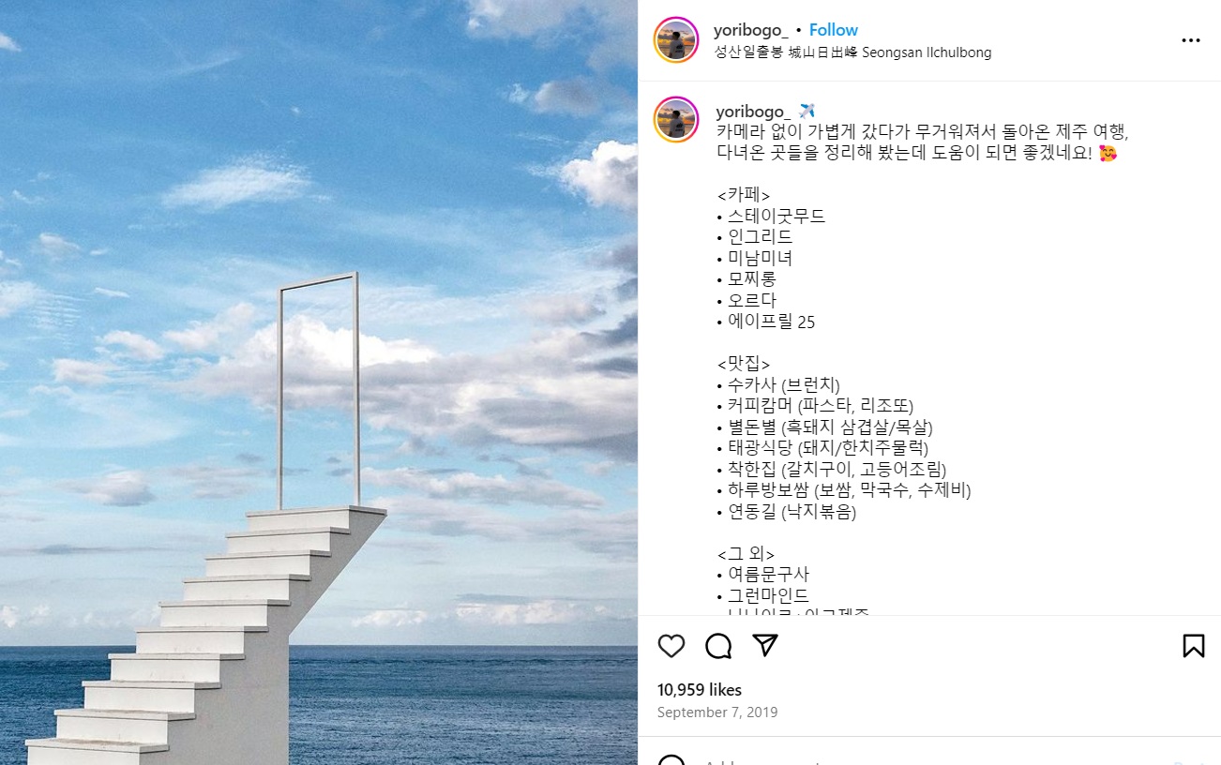Open yoribogo_ avatar beside caption
Image resolution: width=1221 pixels, height=765 pixels.
[676, 119]
